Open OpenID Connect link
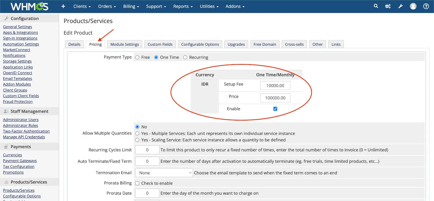The image size is (434, 201). (18, 73)
